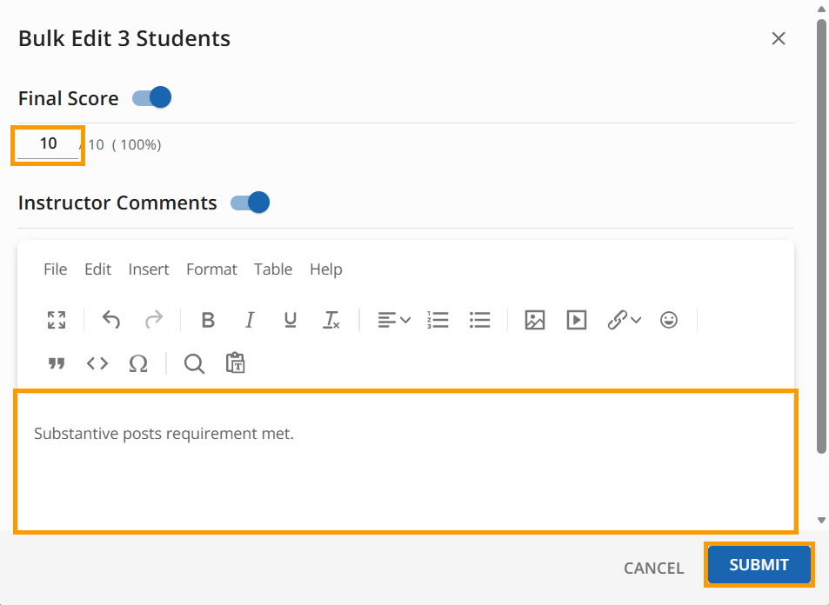Insert an image into the comment
This screenshot has height=605, width=829.
click(x=535, y=320)
